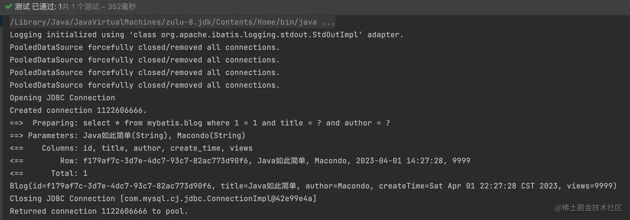Click the green test passed checkmark icon
This screenshot has height=220, width=630.
[8, 7]
